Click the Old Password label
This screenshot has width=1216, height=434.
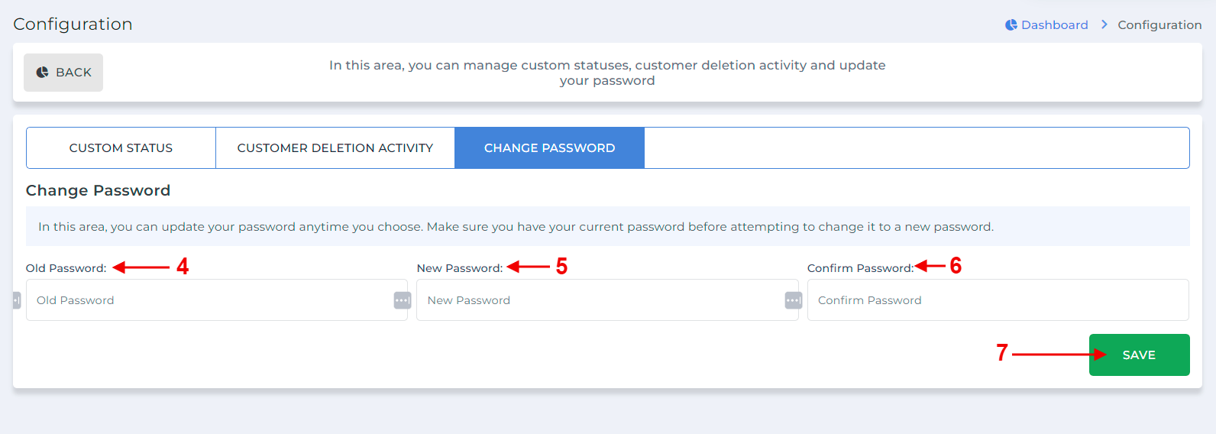pos(66,268)
